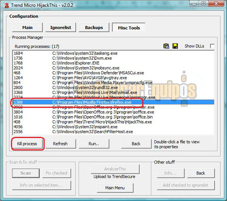Select process 1684 taskeng.exe
The width and height of the screenshot is (227, 201).
click(113, 53)
